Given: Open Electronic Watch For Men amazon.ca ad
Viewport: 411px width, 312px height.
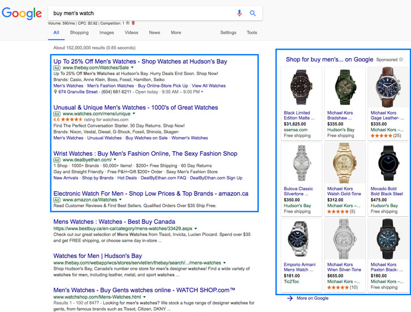Looking at the screenshot, I should click(151, 194).
